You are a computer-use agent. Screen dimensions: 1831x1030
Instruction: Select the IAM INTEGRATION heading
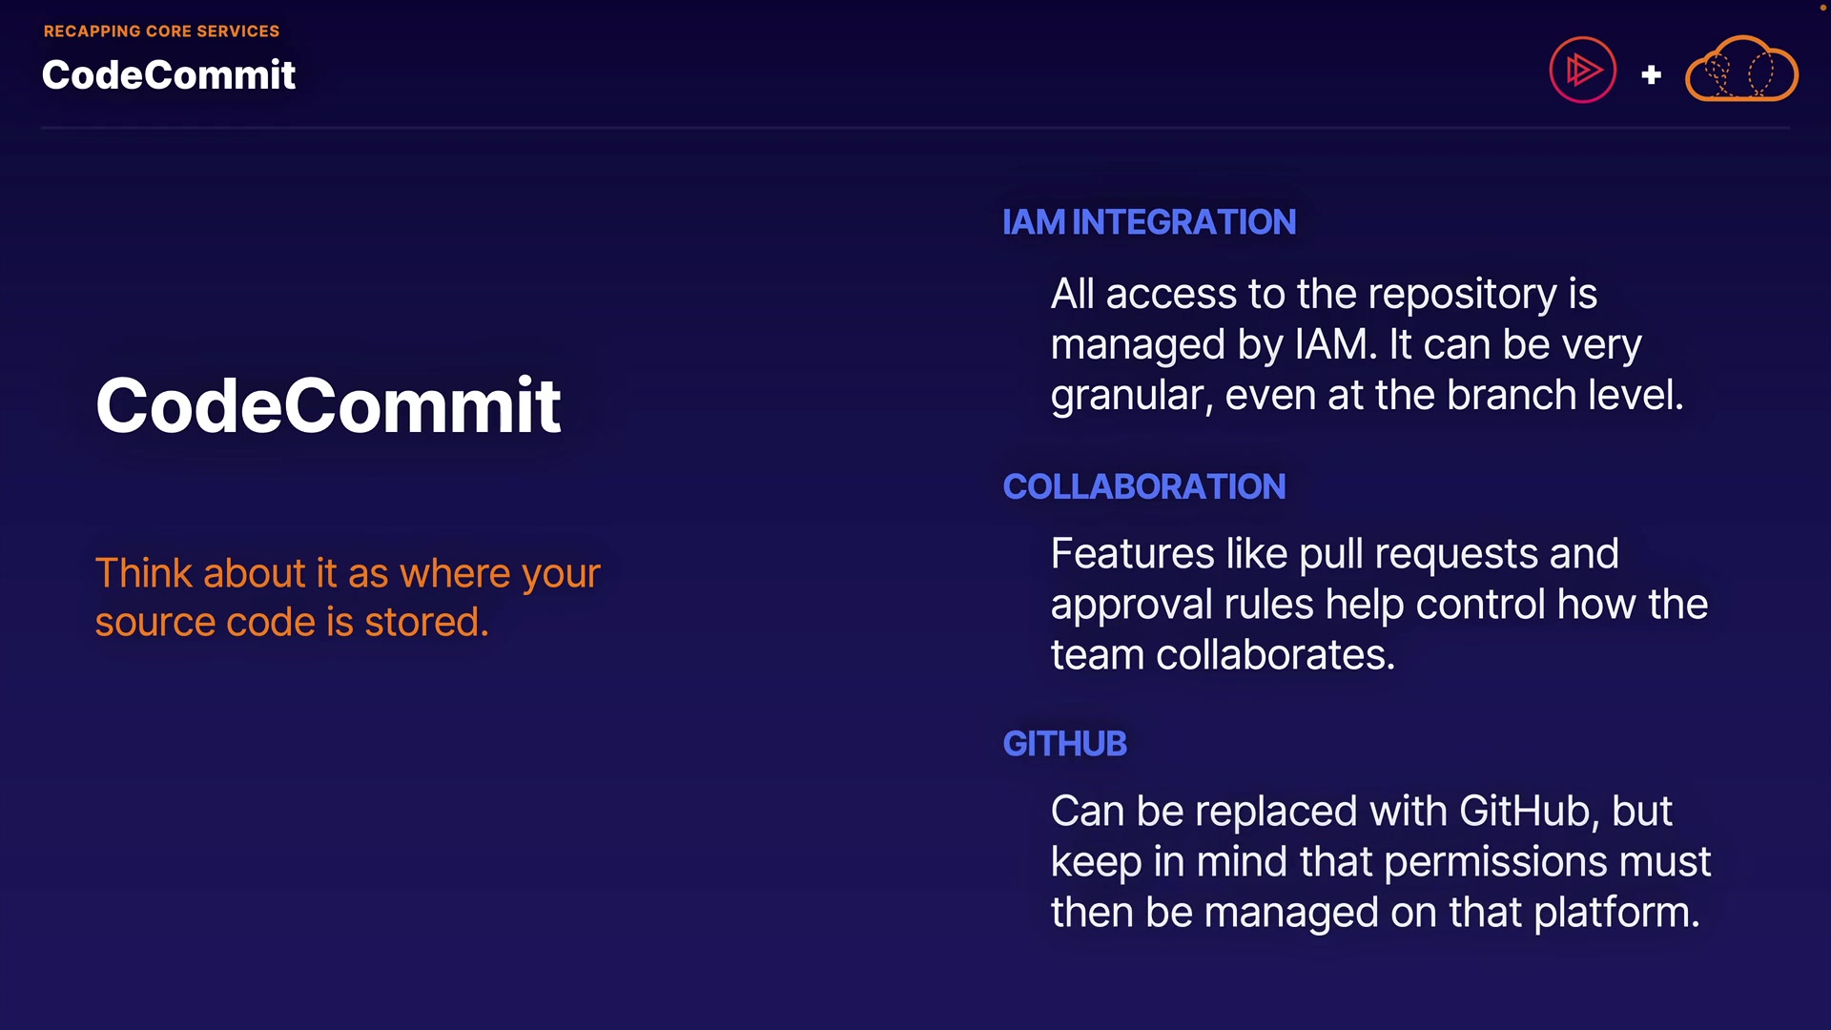[x=1149, y=222]
